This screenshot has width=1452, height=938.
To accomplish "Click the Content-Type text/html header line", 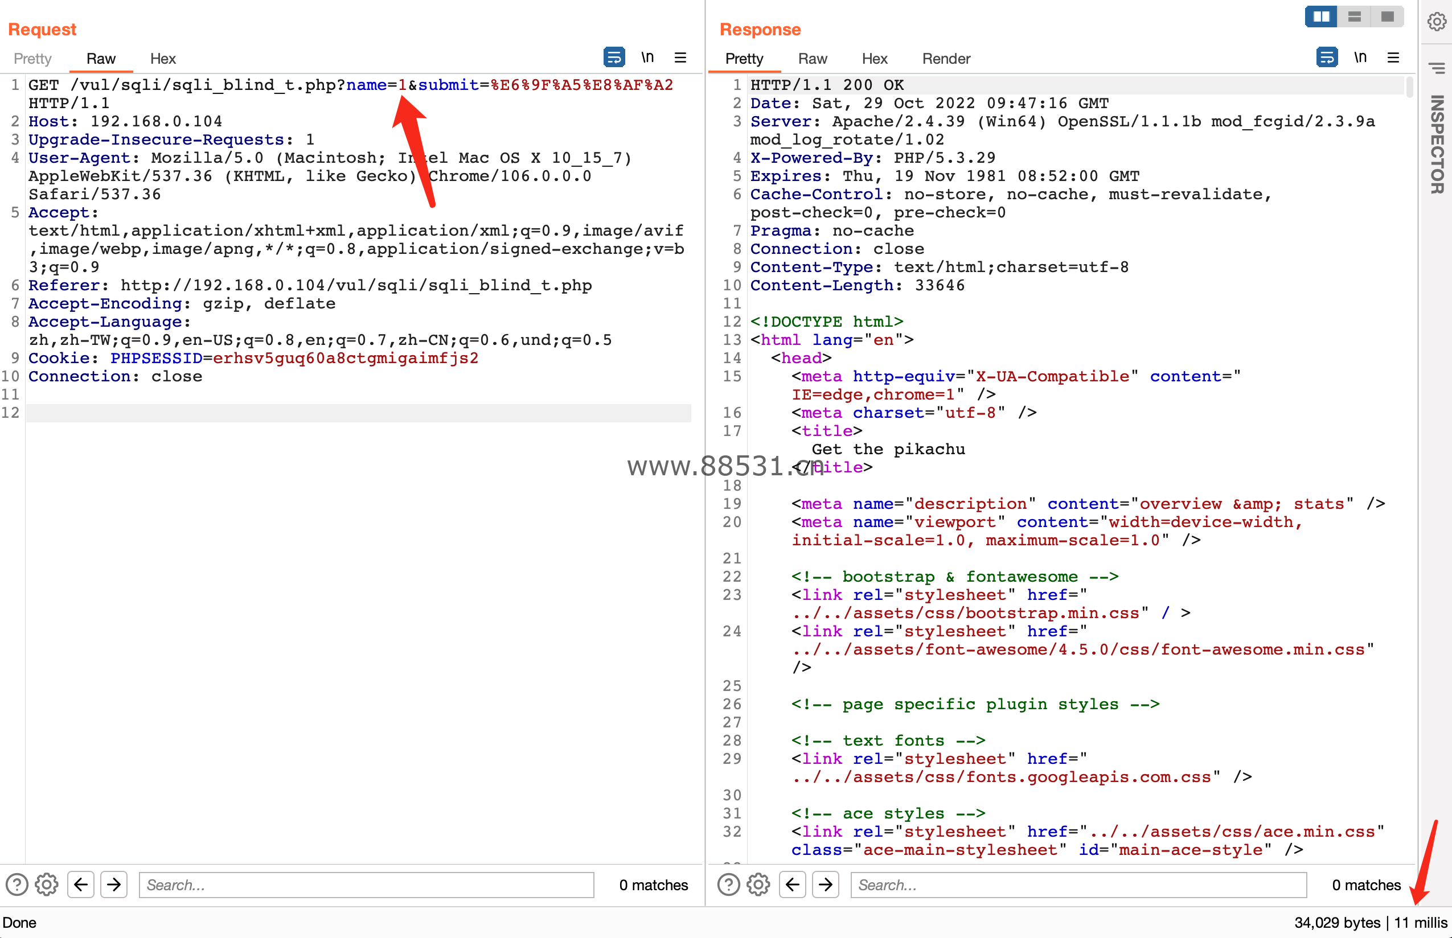I will click(939, 267).
